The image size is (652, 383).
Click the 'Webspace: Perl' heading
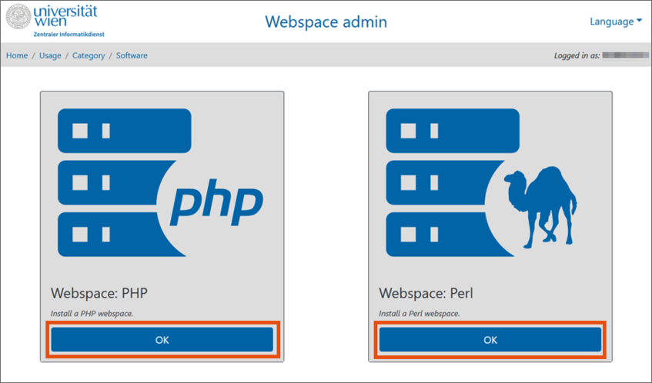coord(426,293)
